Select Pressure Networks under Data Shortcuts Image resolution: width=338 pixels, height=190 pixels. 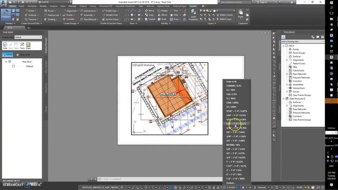(301, 112)
